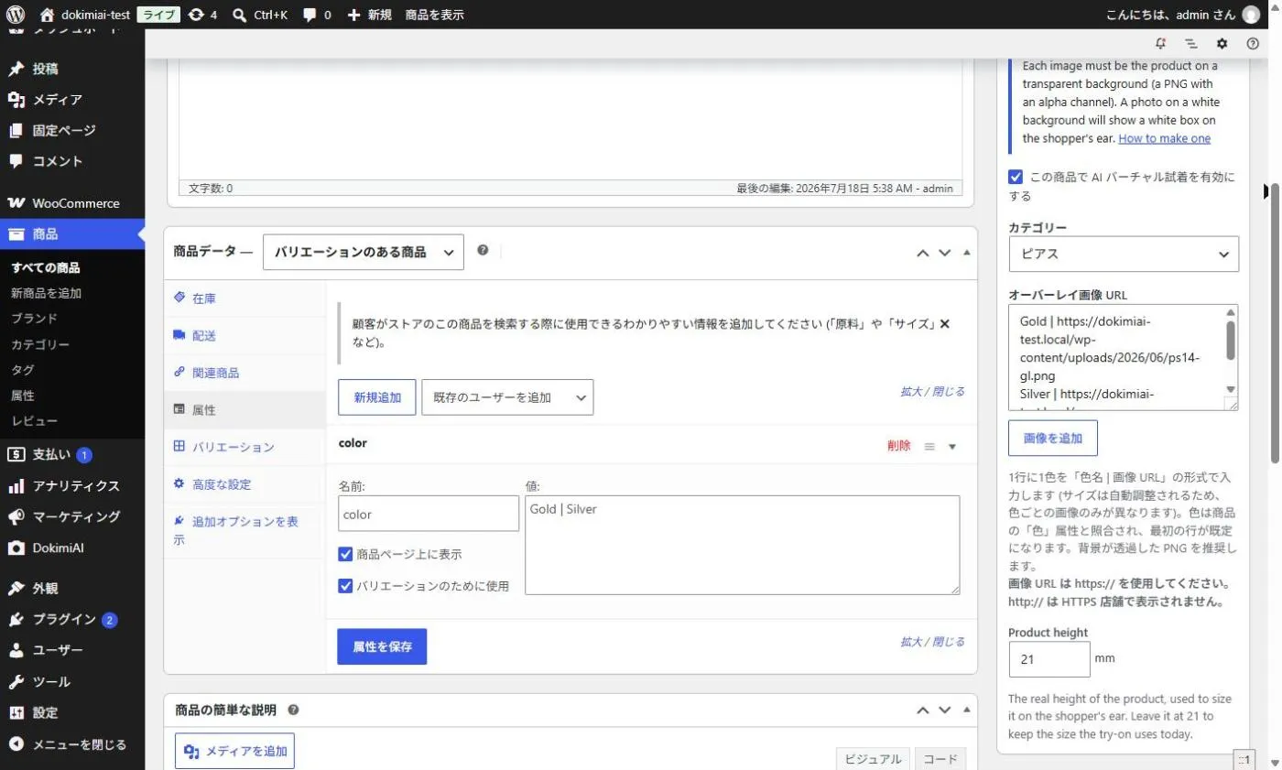
Task: Click the 新規追加 attribute button
Action: pyautogui.click(x=377, y=397)
